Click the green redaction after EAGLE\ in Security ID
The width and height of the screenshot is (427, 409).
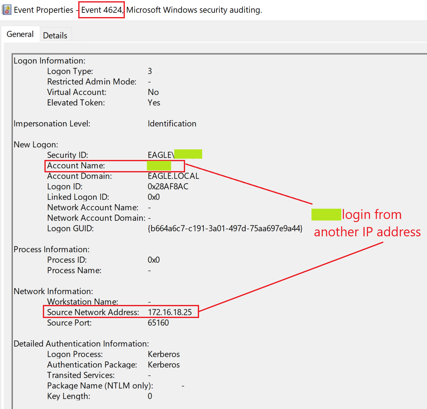click(x=188, y=154)
